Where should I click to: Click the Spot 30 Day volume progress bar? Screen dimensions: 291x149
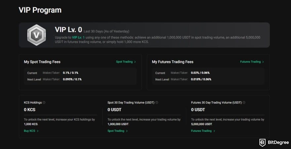(x=144, y=115)
